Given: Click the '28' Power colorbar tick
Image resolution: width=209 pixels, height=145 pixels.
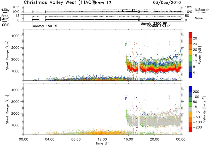Looking at the screenshot, I should (x=195, y=38).
